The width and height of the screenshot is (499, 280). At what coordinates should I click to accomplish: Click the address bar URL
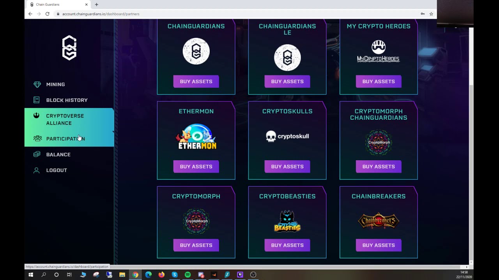click(x=101, y=14)
